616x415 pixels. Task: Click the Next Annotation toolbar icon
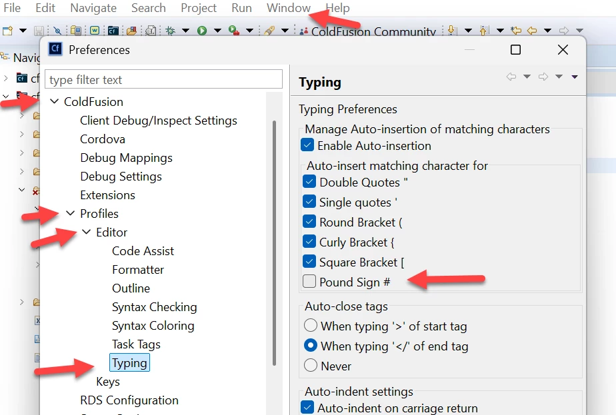[x=452, y=31]
